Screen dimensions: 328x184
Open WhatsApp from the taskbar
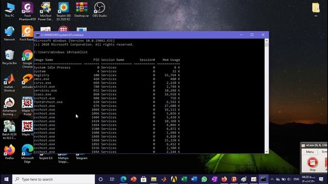point(204,179)
